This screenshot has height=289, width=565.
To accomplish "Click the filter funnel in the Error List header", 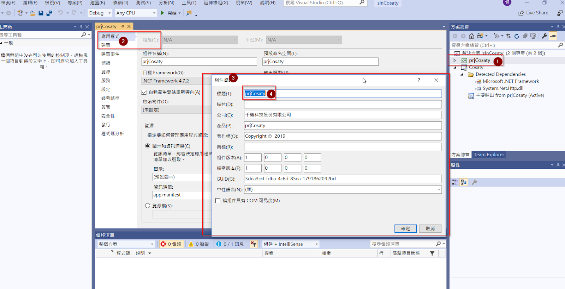I will [432, 253].
